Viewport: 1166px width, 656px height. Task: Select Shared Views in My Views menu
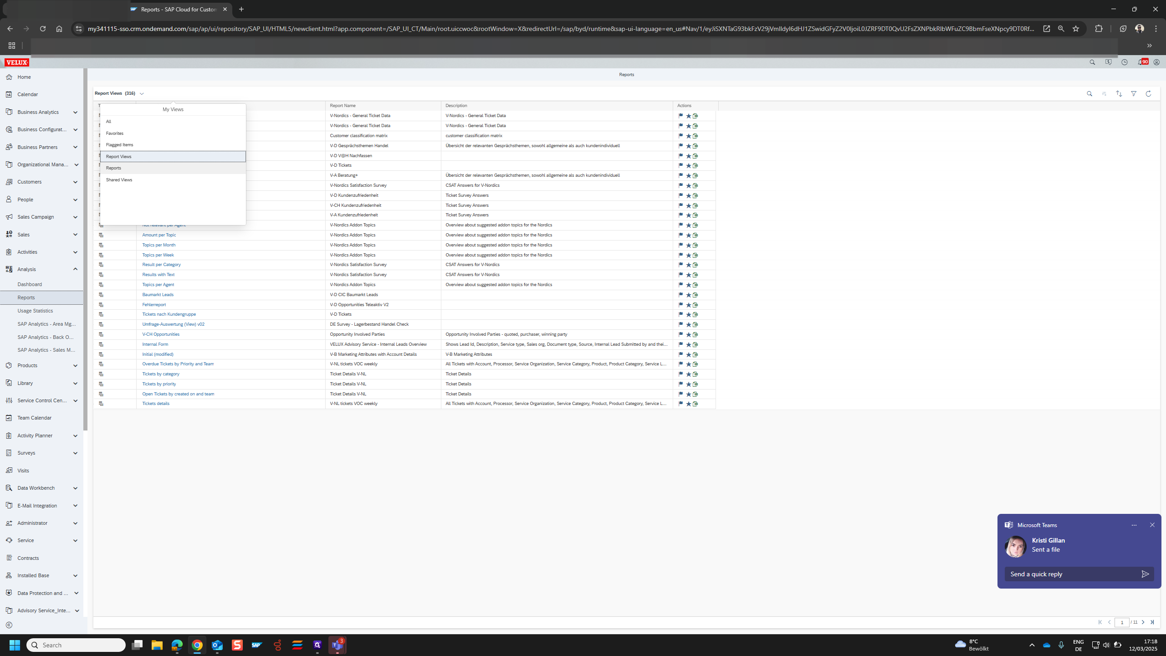119,179
